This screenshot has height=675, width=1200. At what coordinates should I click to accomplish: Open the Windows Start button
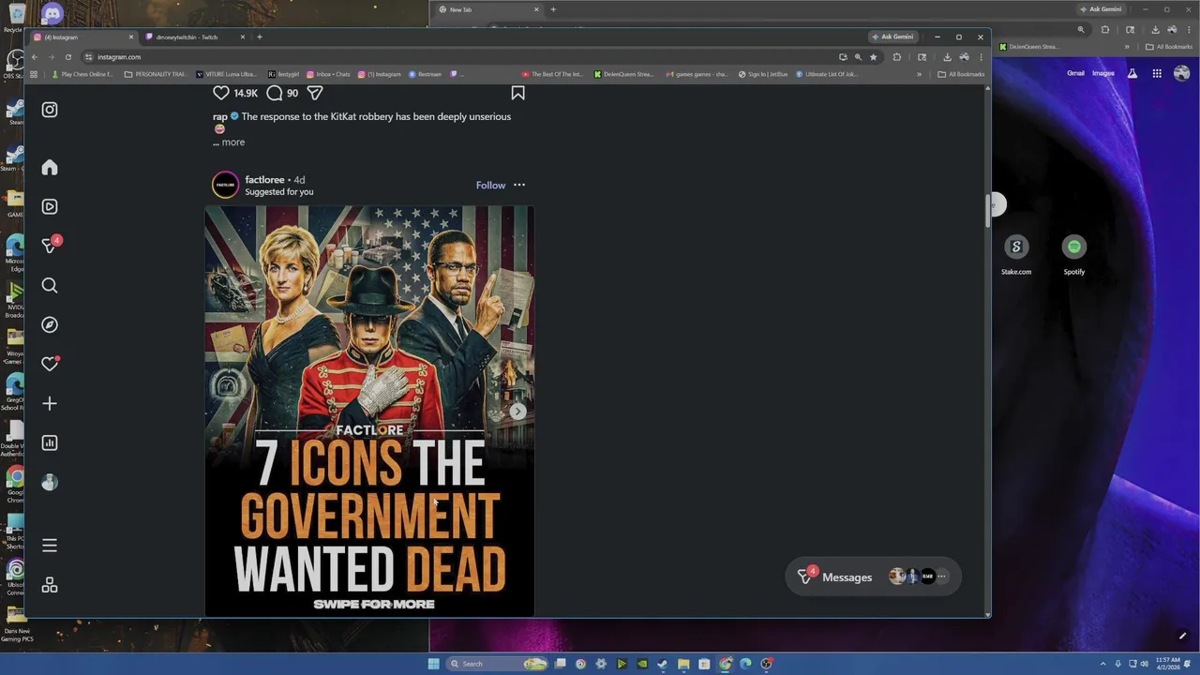pos(433,664)
